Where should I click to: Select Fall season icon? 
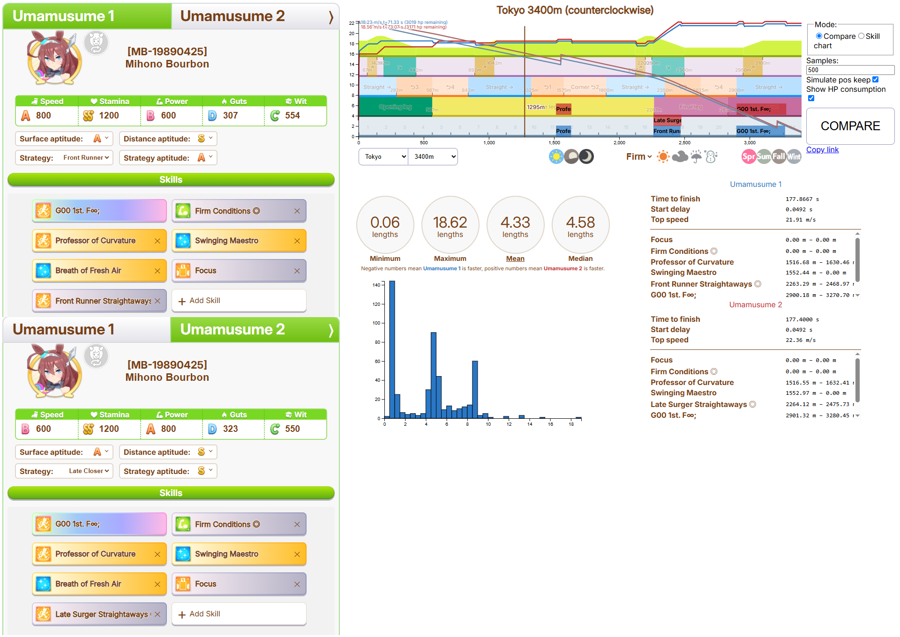click(x=779, y=156)
